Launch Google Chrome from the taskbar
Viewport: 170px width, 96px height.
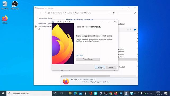pos(111,93)
